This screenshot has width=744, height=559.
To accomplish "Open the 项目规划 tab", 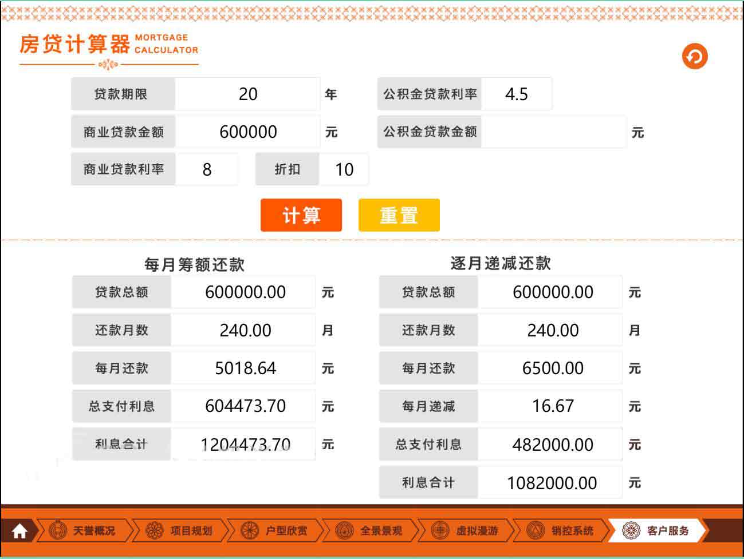I will pos(191,531).
